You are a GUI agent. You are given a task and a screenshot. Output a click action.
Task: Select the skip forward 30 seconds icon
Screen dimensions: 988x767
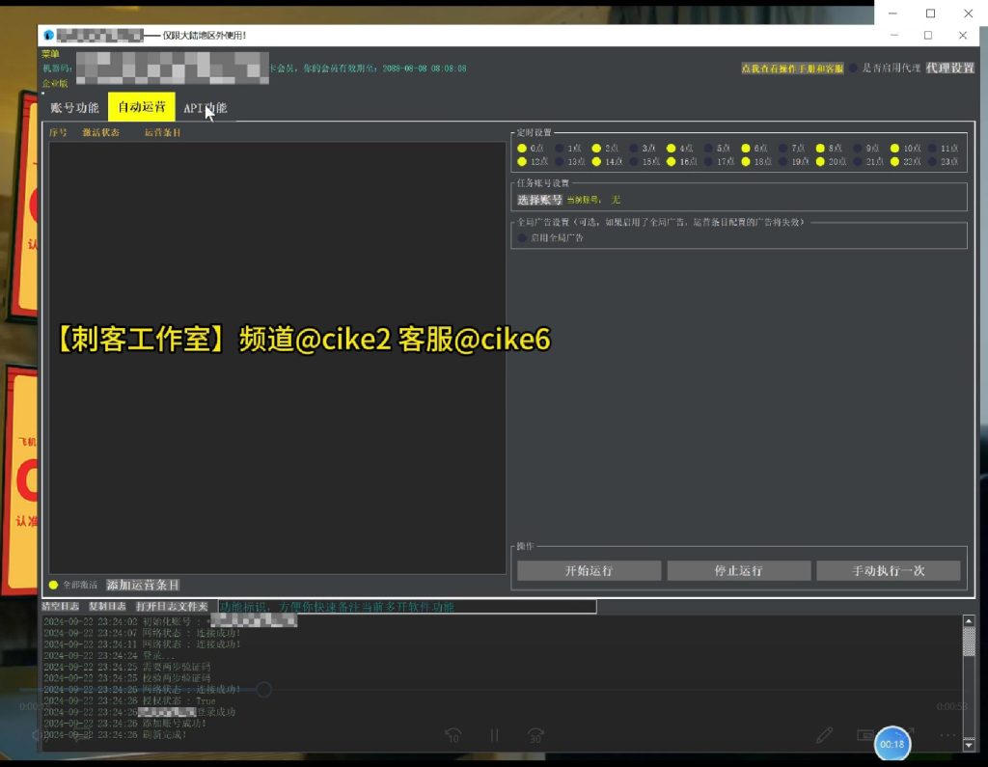tap(535, 735)
